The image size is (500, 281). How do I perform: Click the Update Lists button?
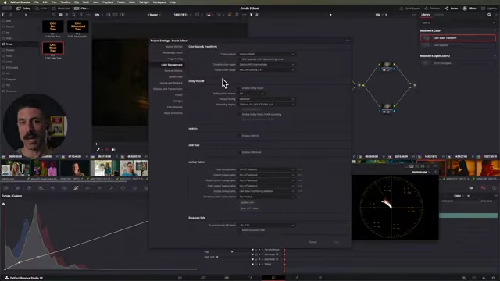247,203
